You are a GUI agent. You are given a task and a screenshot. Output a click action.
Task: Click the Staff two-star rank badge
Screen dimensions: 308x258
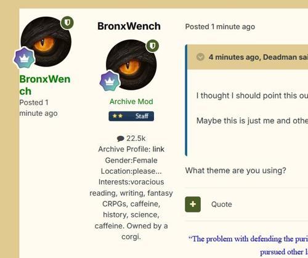[131, 116]
